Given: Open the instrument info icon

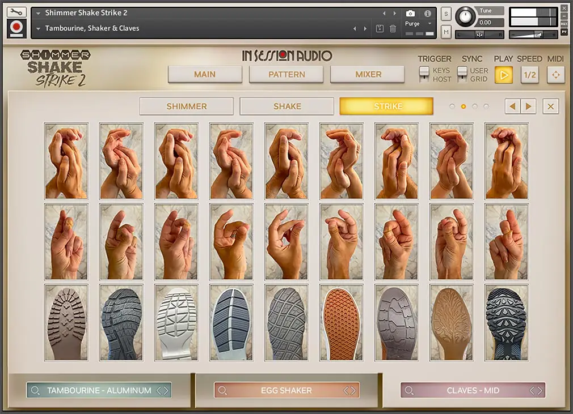Looking at the screenshot, I should click(428, 14).
